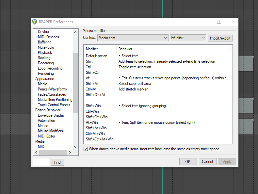Select the Alt modifier row
Viewport: 258px width, 194px height.
pos(158,78)
